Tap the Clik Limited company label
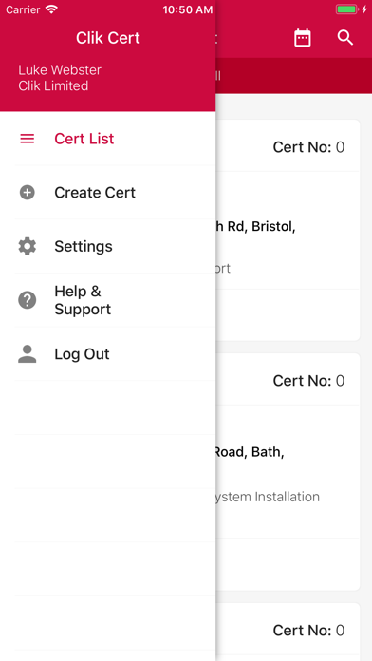The height and width of the screenshot is (661, 372). tap(53, 86)
